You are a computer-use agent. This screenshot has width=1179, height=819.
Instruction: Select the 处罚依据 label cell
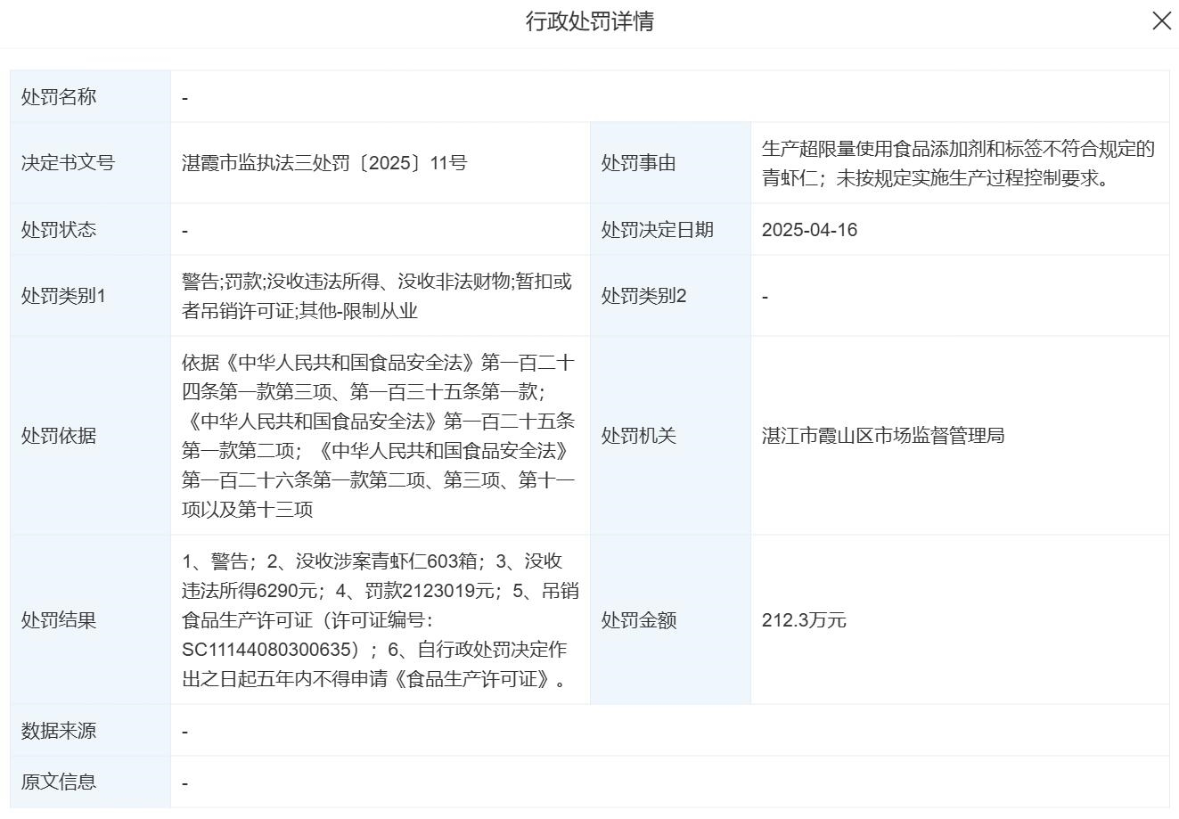coord(90,436)
